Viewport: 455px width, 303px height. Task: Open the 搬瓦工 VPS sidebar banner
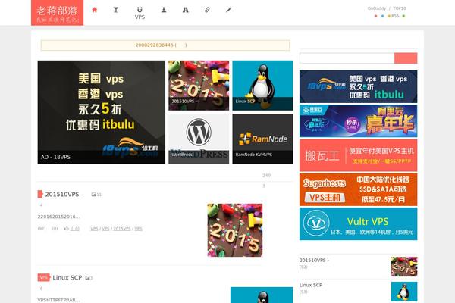[359, 155]
